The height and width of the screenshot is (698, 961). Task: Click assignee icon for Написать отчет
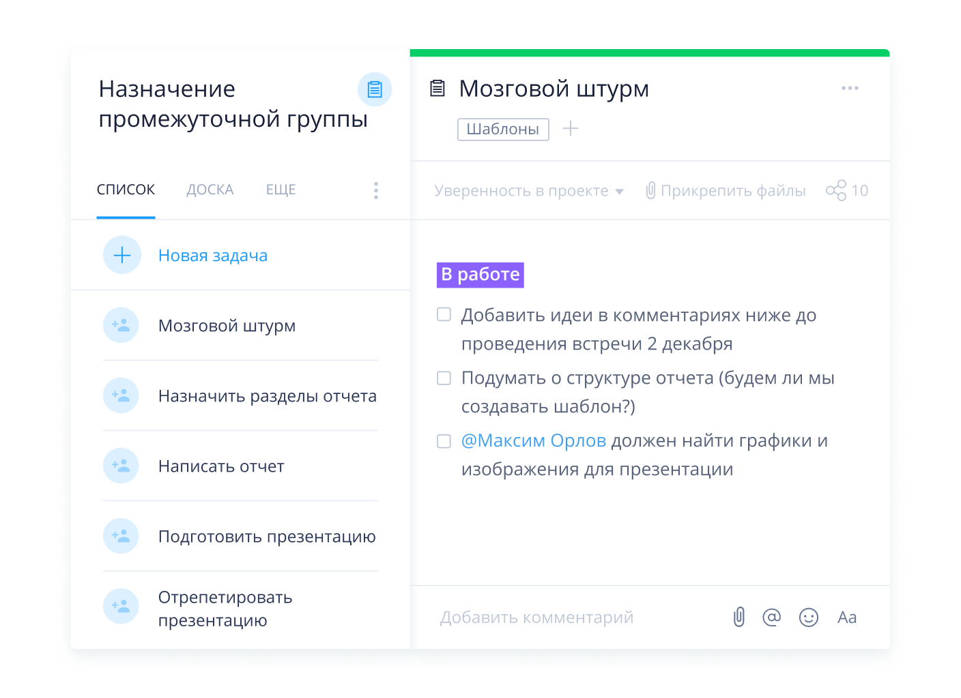[x=121, y=466]
